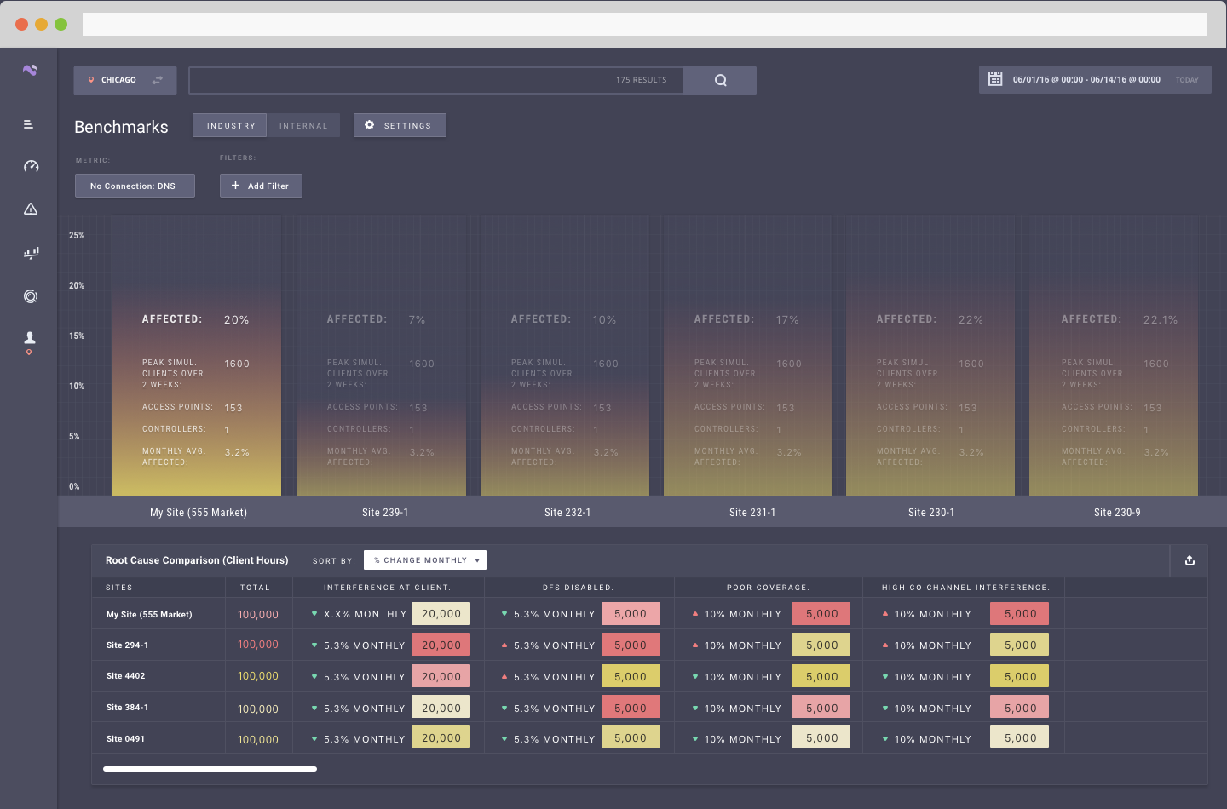Select the Site 232-1 chart label
Viewport: 1227px width, 809px height.
click(x=567, y=513)
